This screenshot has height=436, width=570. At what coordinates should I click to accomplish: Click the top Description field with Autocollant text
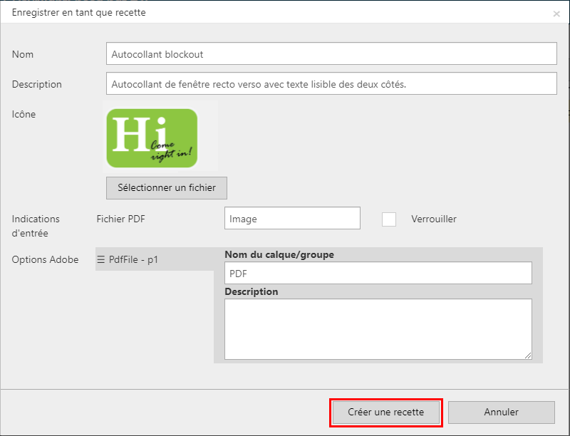[331, 83]
